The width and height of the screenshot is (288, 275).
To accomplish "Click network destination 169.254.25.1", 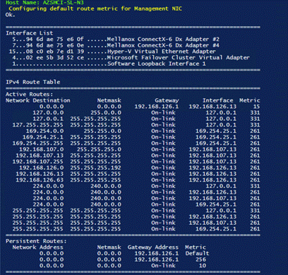I will pos(43,137).
